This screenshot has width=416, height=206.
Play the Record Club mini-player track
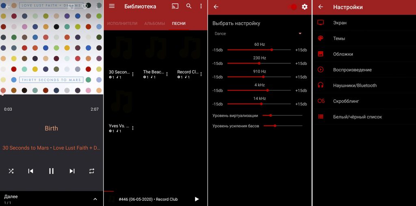(x=197, y=199)
